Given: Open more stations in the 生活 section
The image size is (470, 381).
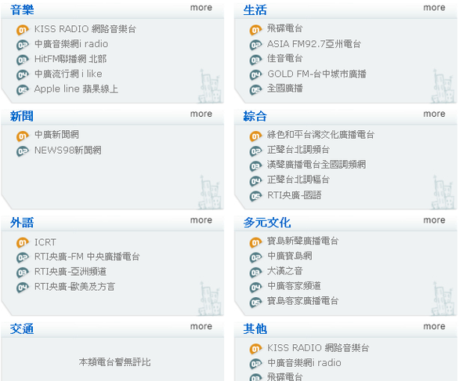Looking at the screenshot, I should tap(434, 8).
